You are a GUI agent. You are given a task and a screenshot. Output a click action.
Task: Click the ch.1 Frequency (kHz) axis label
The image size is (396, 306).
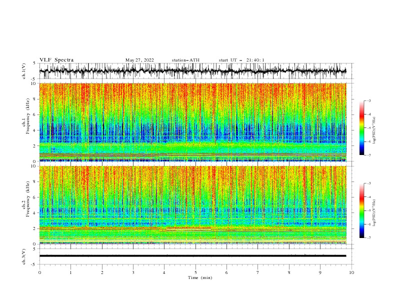point(26,116)
